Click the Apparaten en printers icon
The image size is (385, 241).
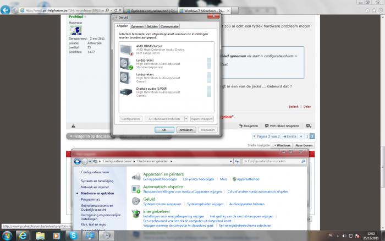[x=136, y=177]
